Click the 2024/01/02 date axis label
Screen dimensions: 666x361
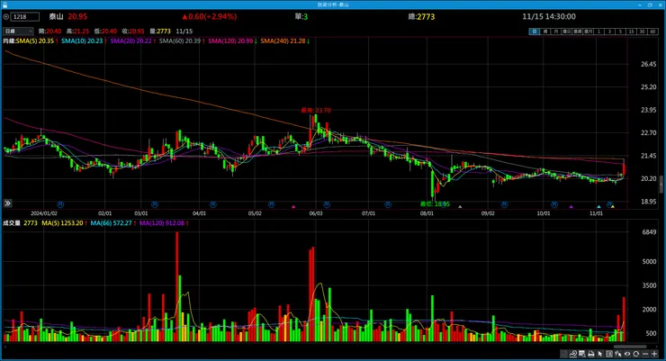pyautogui.click(x=44, y=213)
